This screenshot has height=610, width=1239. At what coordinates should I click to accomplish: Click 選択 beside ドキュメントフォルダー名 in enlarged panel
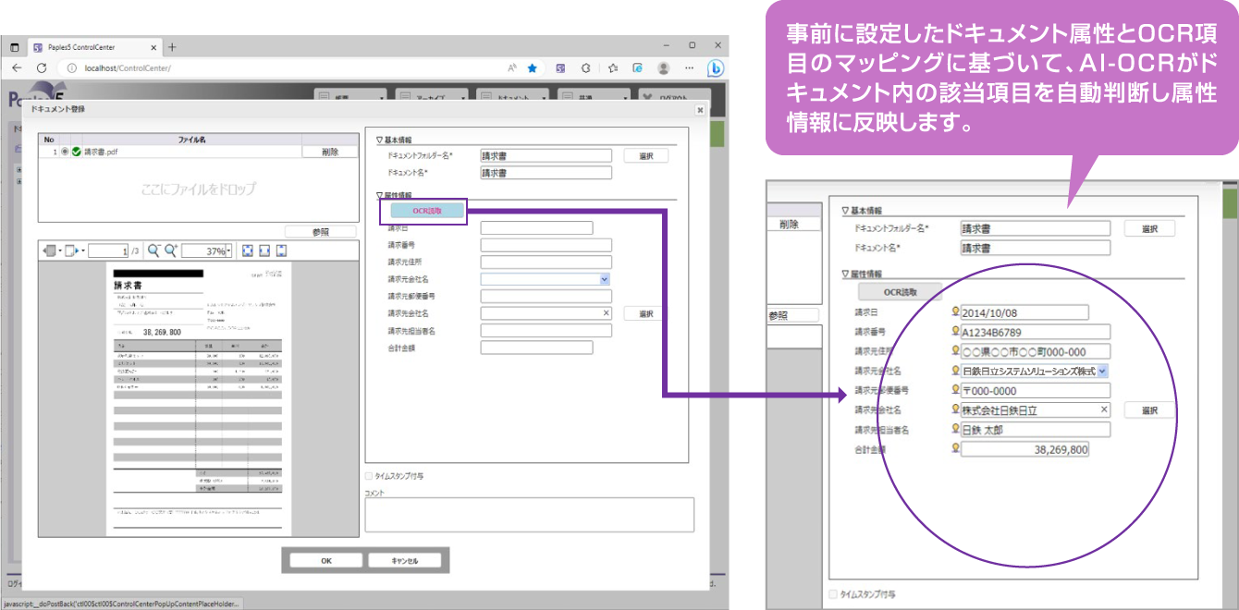(1149, 228)
